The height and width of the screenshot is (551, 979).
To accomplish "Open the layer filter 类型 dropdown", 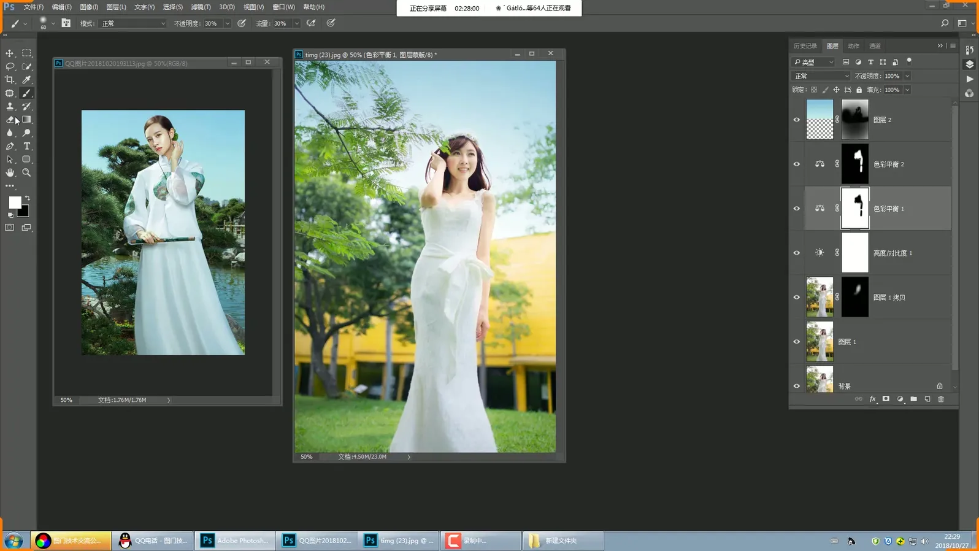I will coord(813,62).
